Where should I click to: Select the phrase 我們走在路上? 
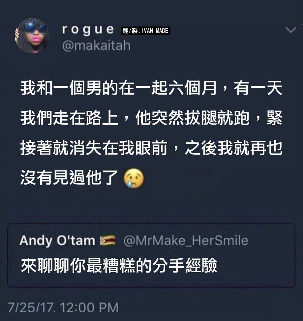pyautogui.click(x=69, y=118)
